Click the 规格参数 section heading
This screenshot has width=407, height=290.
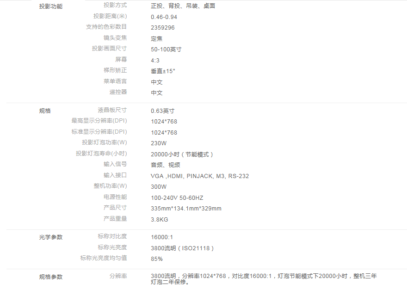click(51, 277)
